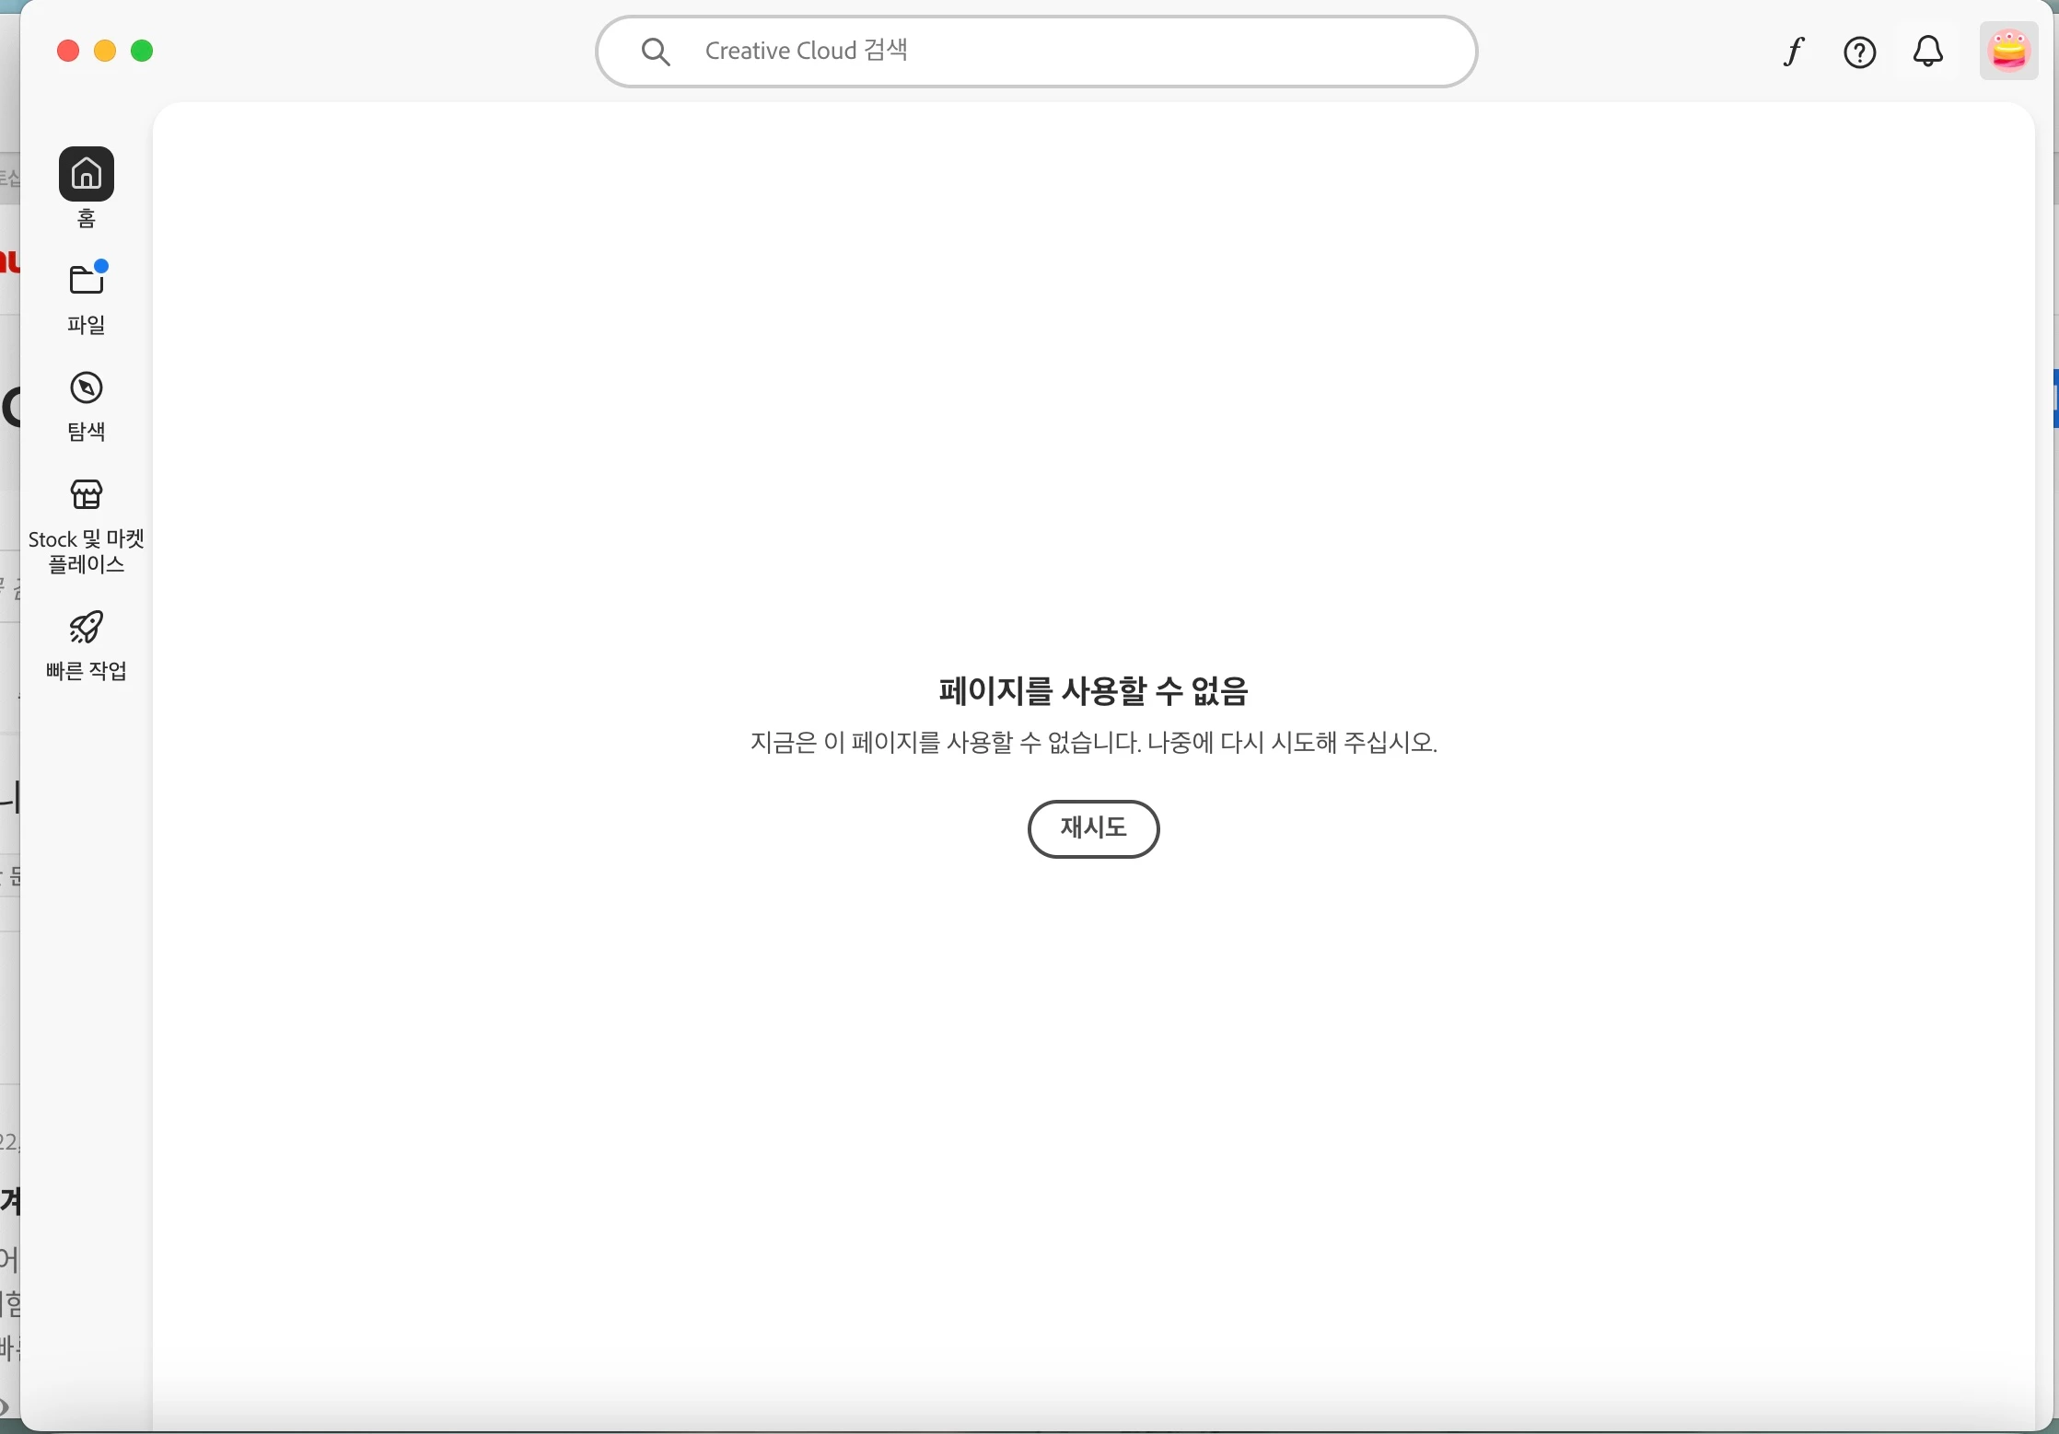Open the Files (파일) folder icon
The image size is (2059, 1434).
[x=87, y=279]
